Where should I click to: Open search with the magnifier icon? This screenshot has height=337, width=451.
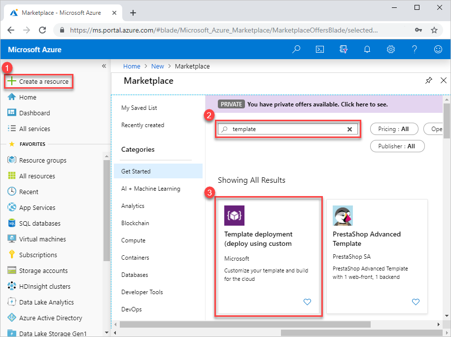[296, 49]
